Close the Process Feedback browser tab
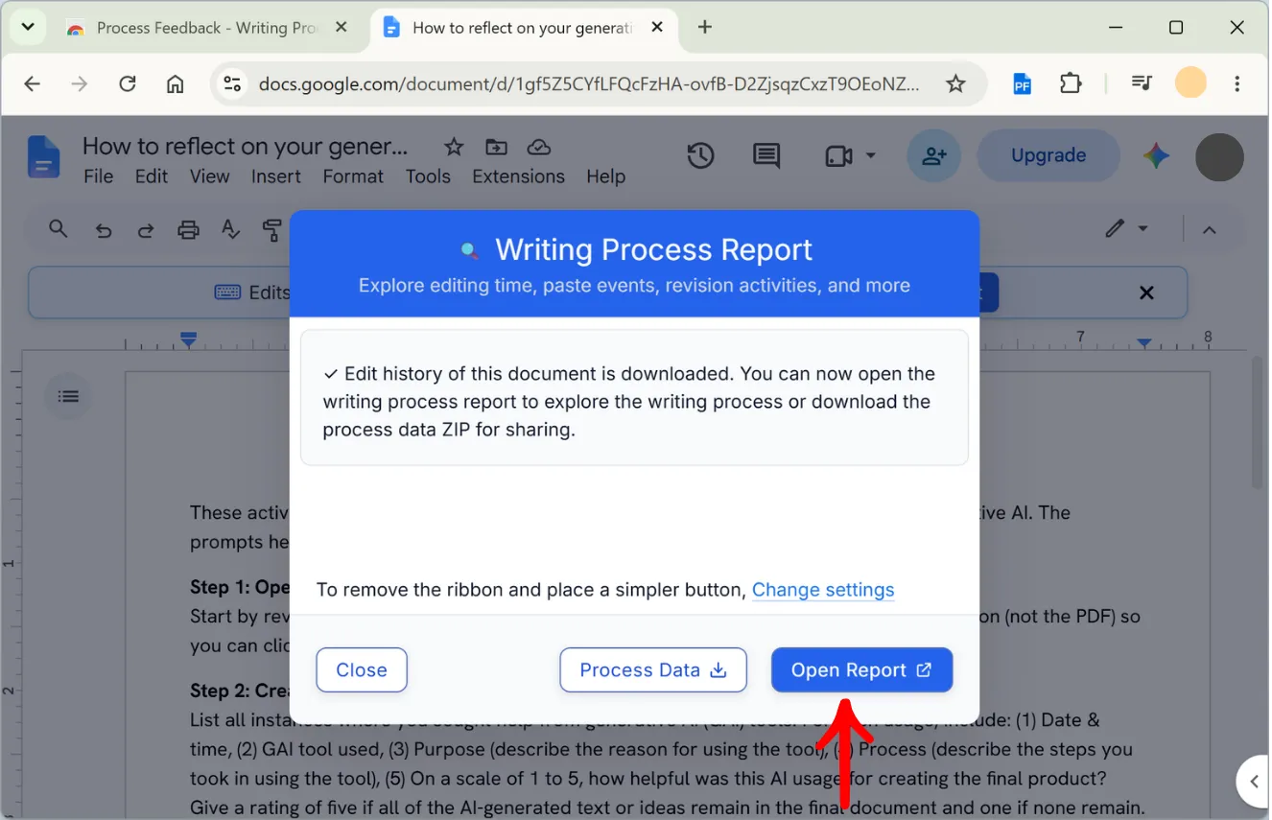This screenshot has width=1272, height=820. click(341, 28)
